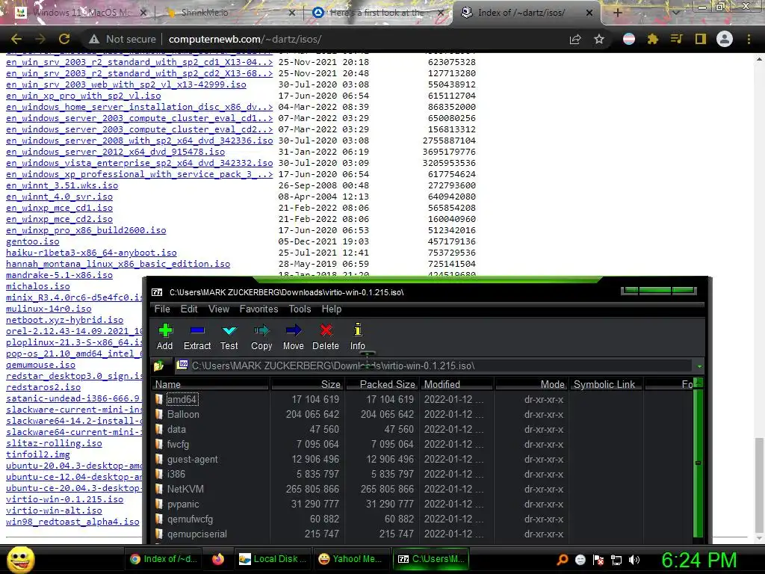This screenshot has height=574, width=765.
Task: Click the Copy toolbar icon in 7-Zip
Action: [261, 337]
